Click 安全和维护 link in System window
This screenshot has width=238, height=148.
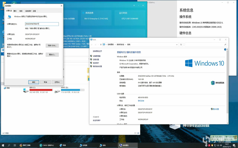click(x=97, y=120)
